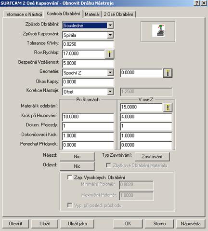This screenshot has height=231, width=208.
Task: Expand the Korekce Nástroje dropdown
Action: (110, 92)
